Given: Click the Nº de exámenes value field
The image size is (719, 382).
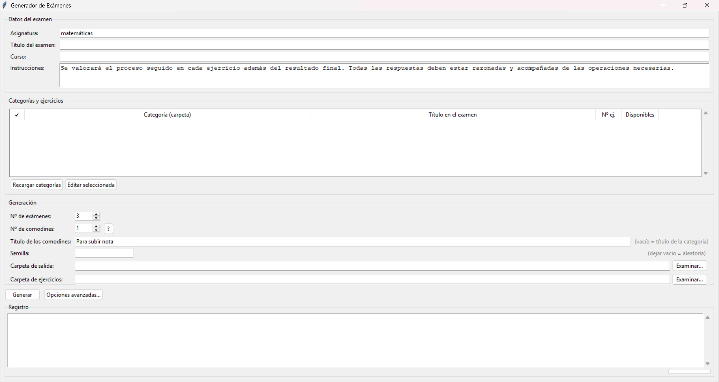Looking at the screenshot, I should point(84,216).
